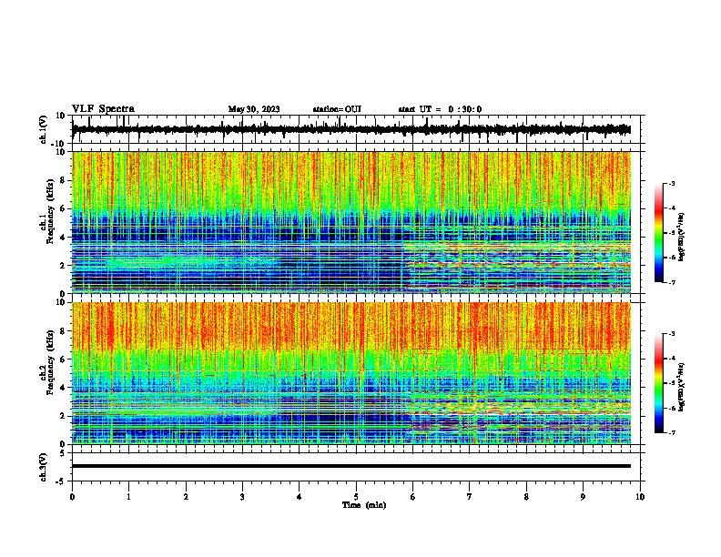Click the ch.1 "Frequency (kHz)" axis label
The height and width of the screenshot is (557, 721).
(51, 212)
